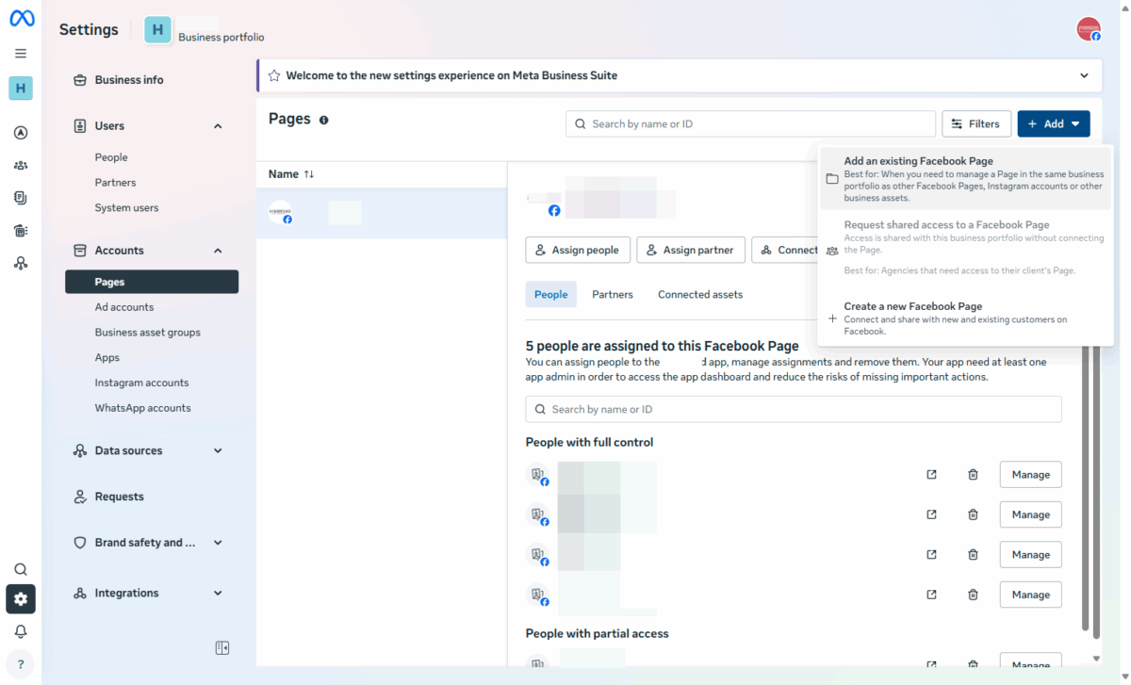Collapse the welcome banner chevron

[1084, 75]
